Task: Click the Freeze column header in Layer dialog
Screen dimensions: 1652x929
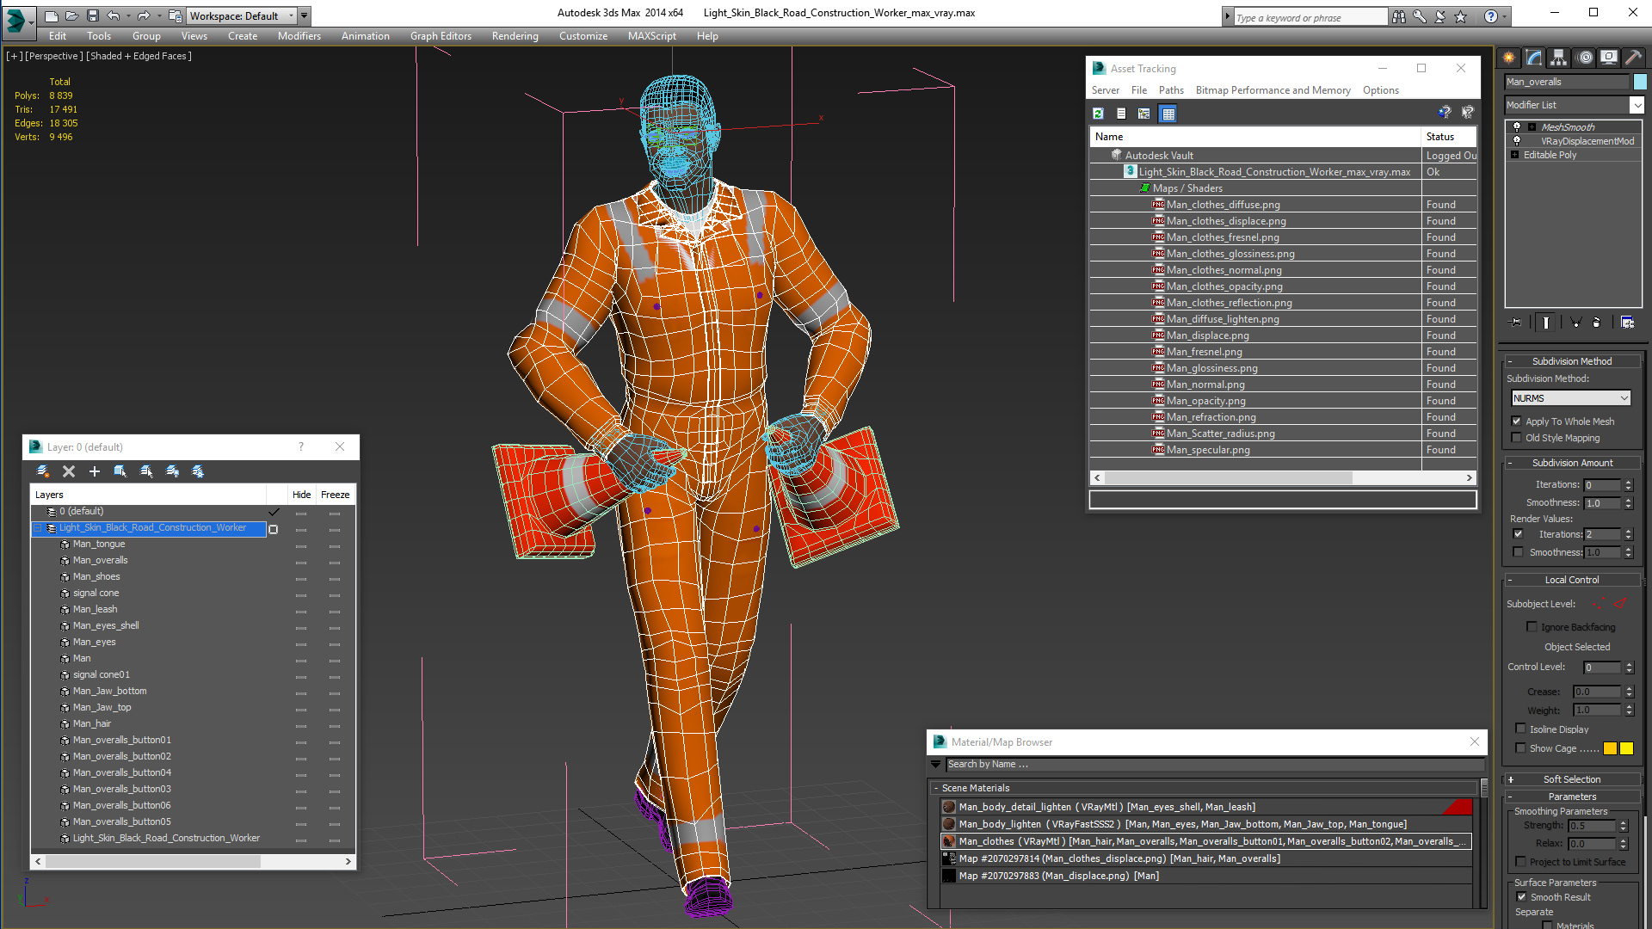Action: 335,495
